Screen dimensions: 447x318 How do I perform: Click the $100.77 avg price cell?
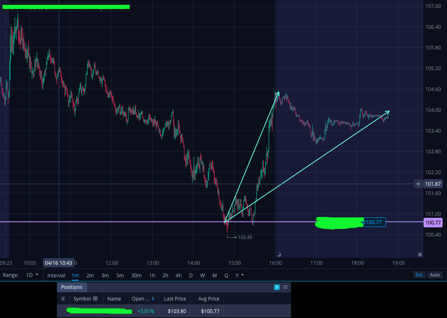coord(210,311)
